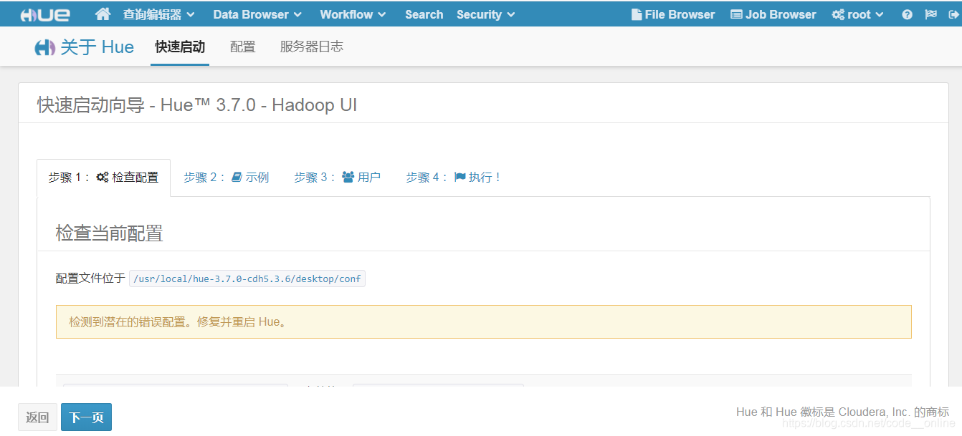962x436 pixels.
Task: Click the 配置文件位于 label
Action: click(x=90, y=278)
